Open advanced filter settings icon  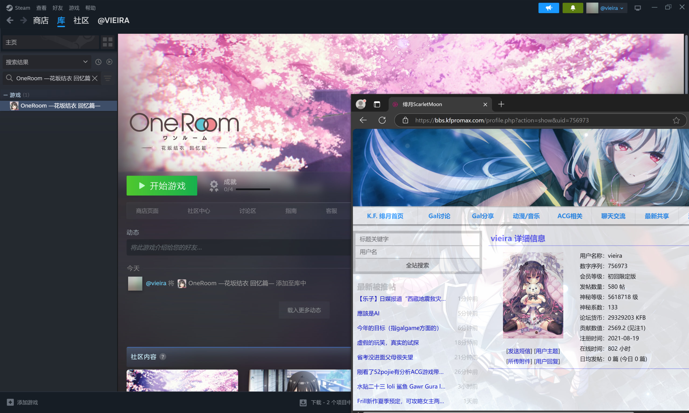pos(108,78)
